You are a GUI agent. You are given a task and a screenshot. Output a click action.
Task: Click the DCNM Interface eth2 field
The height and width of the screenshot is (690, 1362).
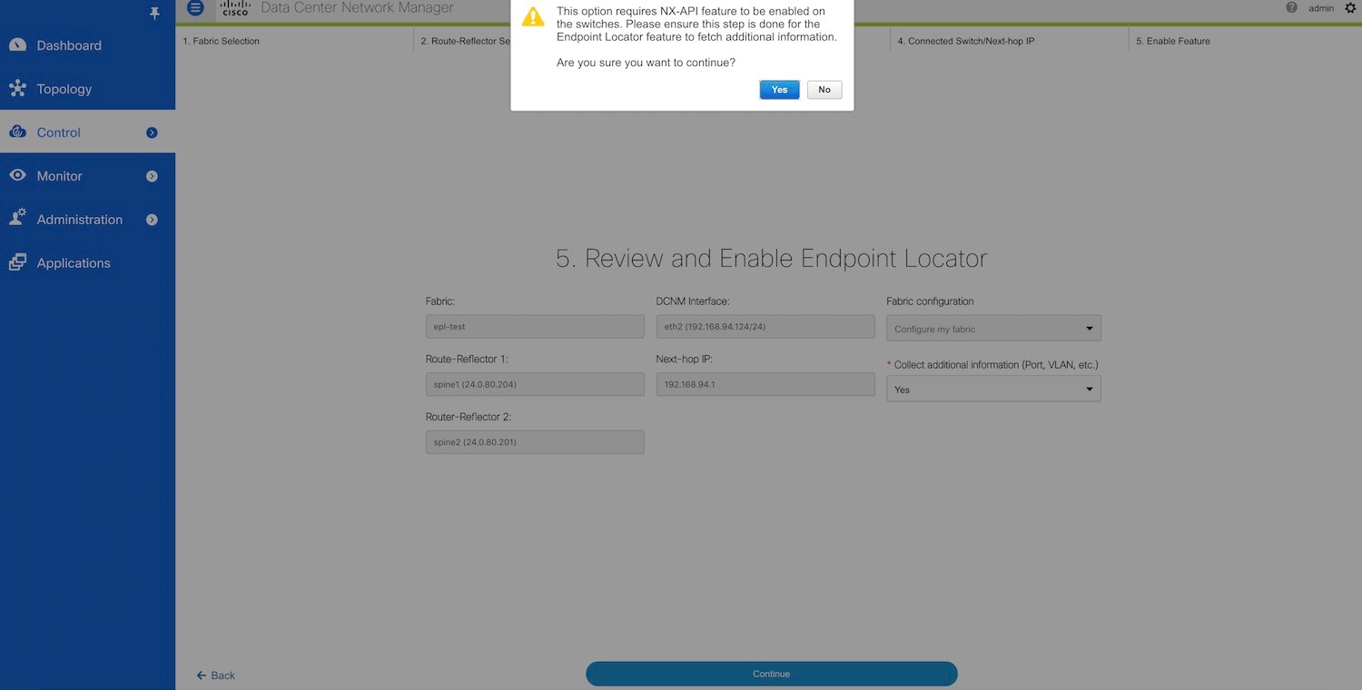pyautogui.click(x=765, y=327)
